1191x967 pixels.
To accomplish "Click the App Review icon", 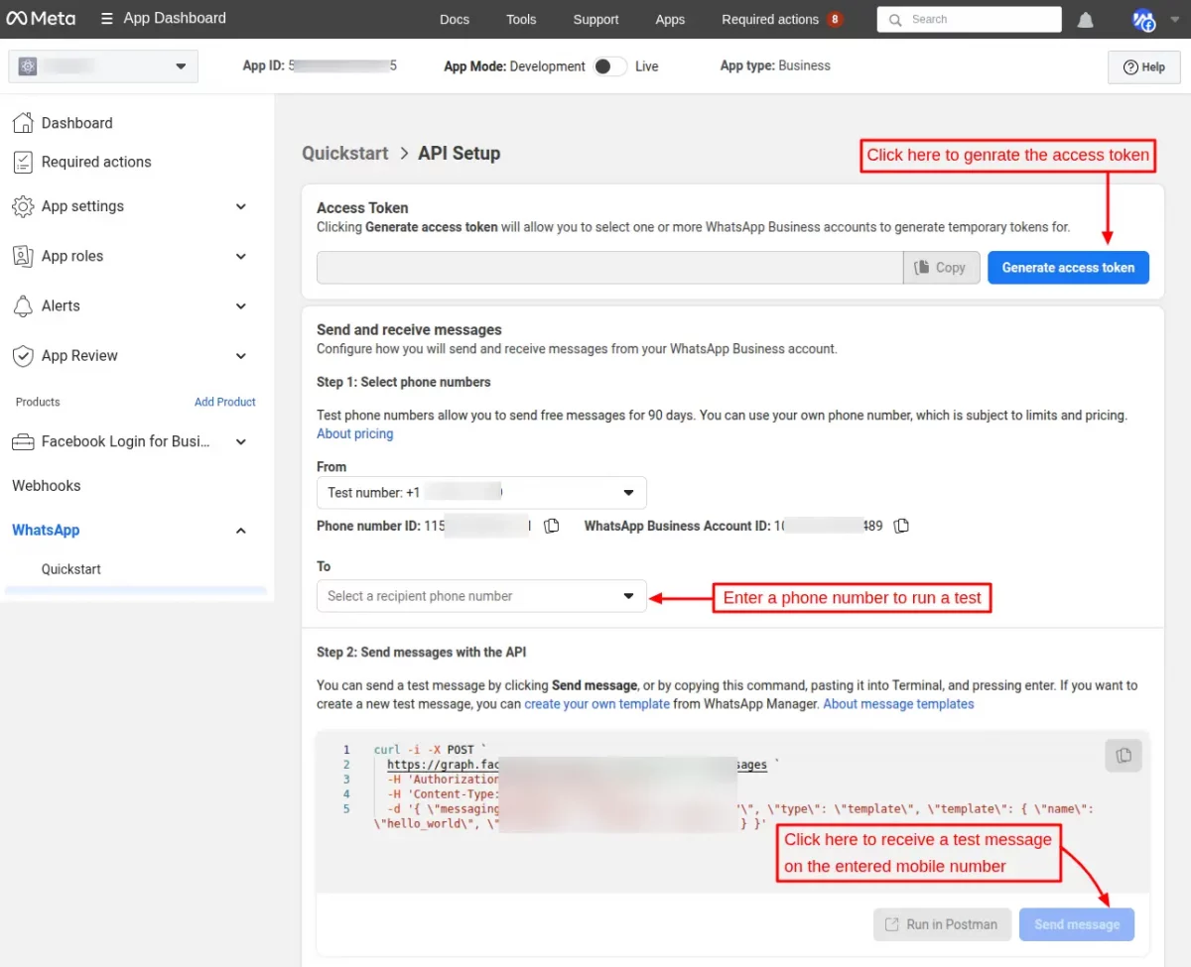I will coord(22,355).
